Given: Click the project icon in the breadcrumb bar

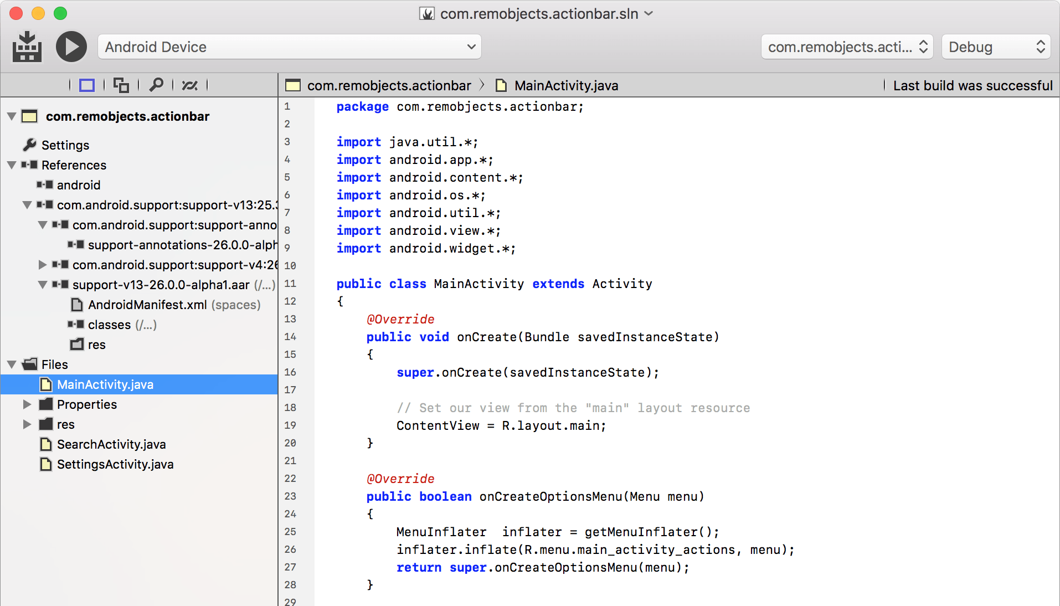Looking at the screenshot, I should (292, 85).
